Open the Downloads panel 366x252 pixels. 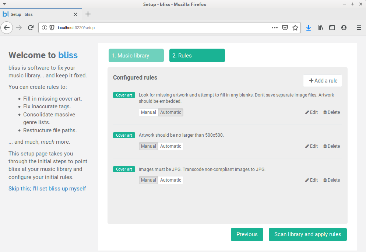pyautogui.click(x=308, y=28)
